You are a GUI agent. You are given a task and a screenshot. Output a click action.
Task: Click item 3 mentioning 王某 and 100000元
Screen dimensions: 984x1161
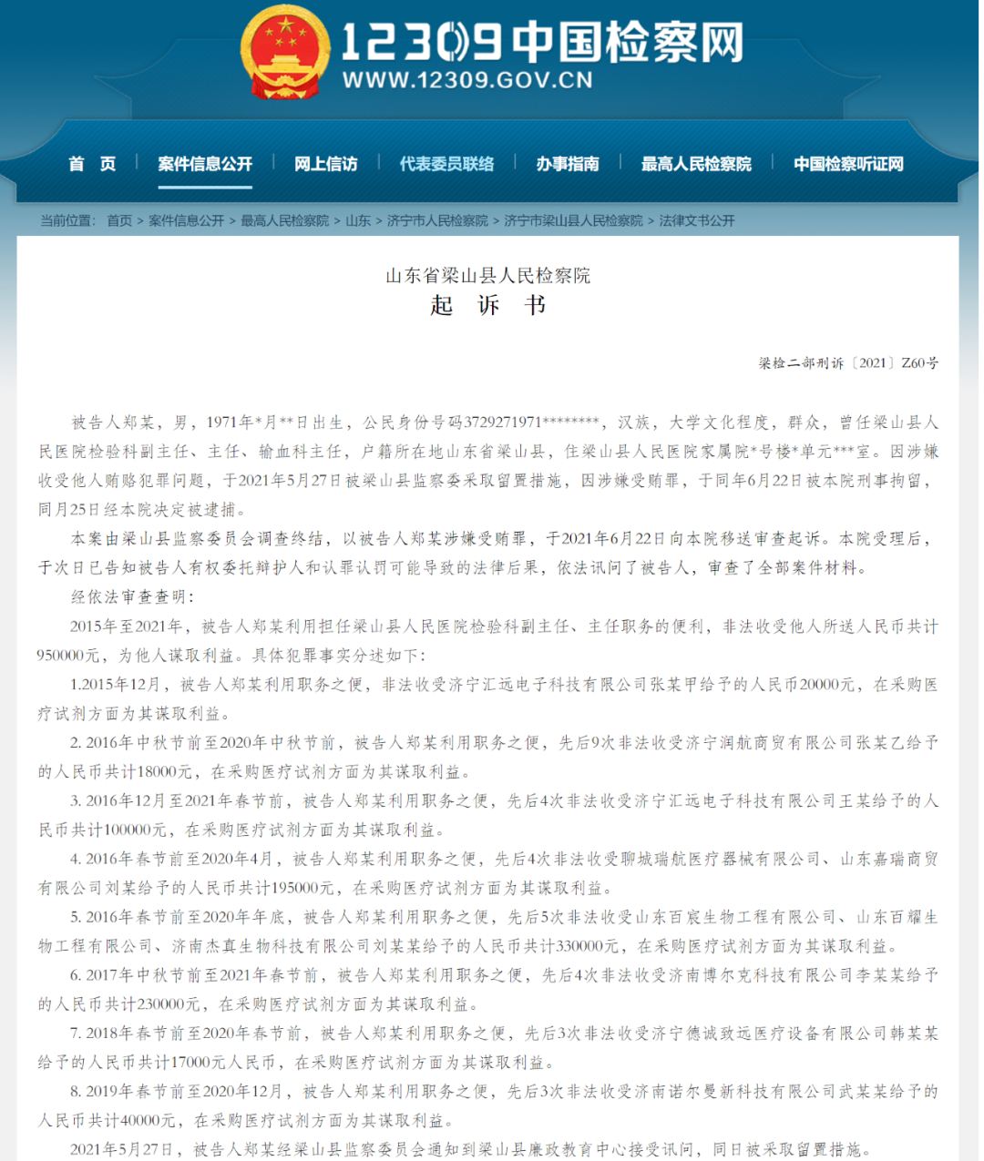(x=487, y=815)
